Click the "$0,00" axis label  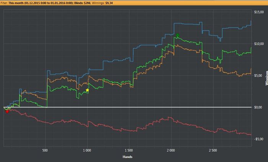pos(258,107)
